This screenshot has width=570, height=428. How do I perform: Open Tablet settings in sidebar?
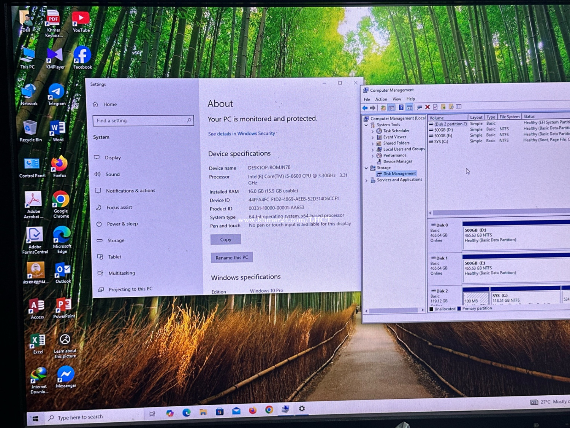(x=109, y=257)
